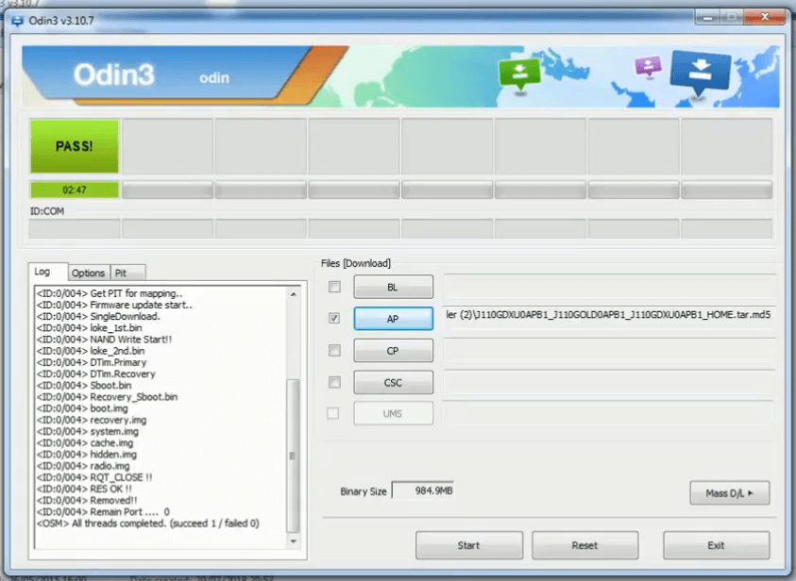This screenshot has height=581, width=796.
Task: Click the CP file path field
Action: click(x=609, y=350)
